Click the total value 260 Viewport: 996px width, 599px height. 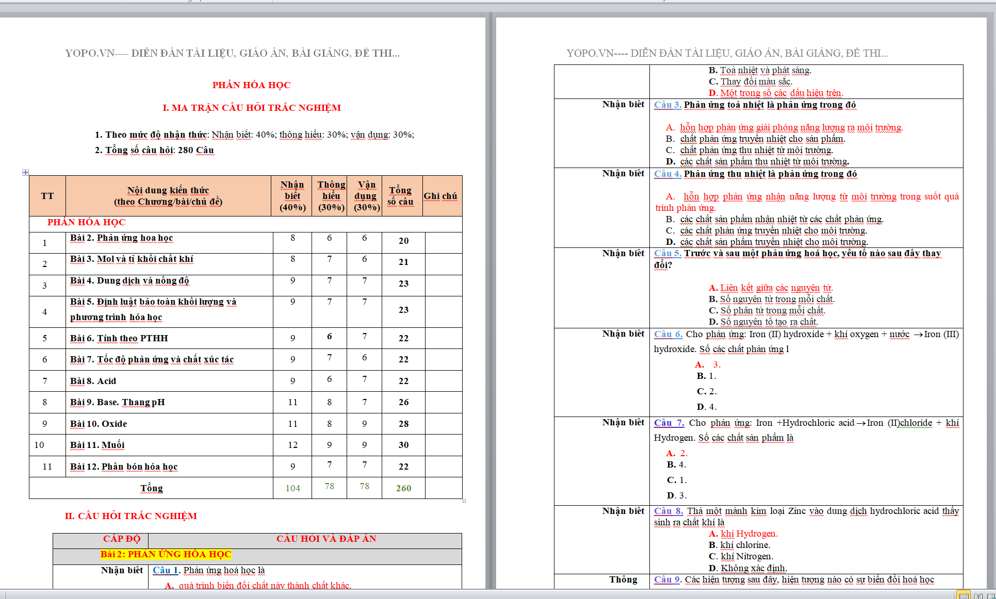[x=403, y=488]
